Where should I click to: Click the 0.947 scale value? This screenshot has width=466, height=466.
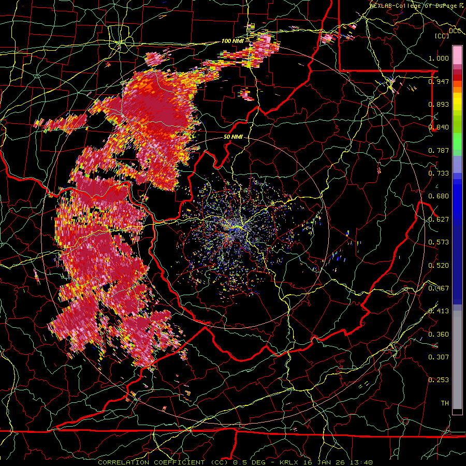(439, 81)
